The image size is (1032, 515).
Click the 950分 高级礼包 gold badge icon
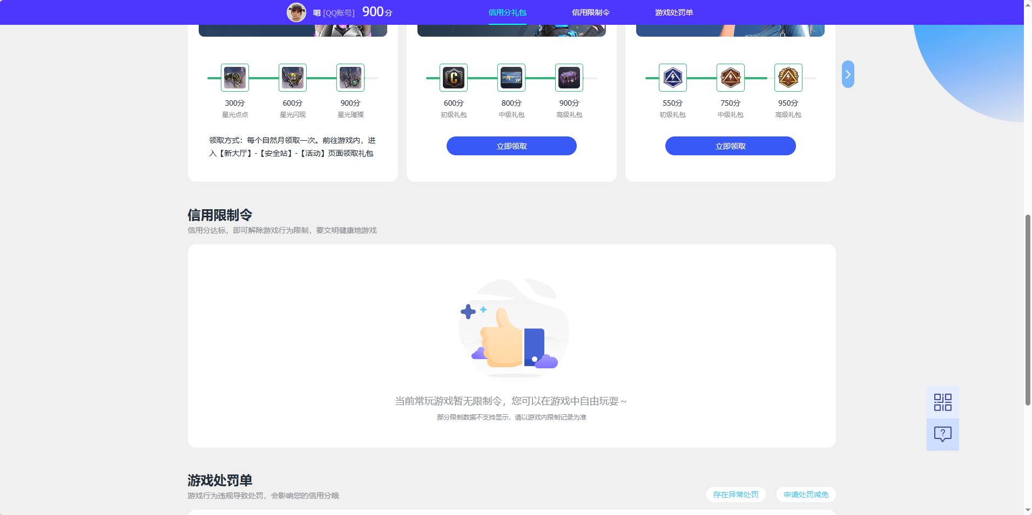(x=788, y=78)
